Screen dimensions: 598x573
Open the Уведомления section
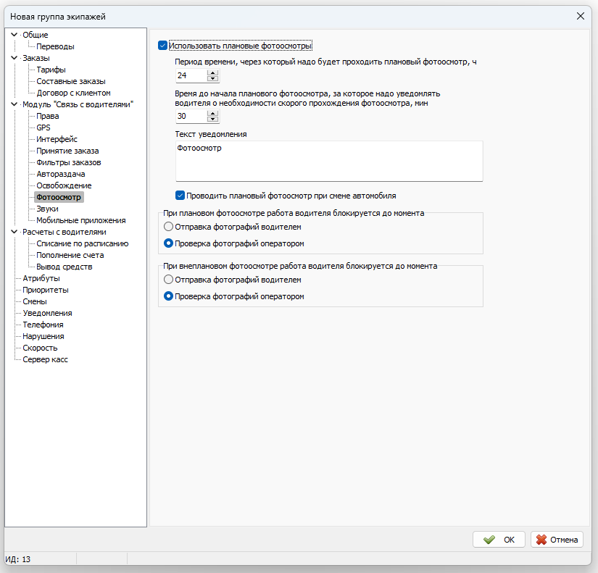[47, 313]
